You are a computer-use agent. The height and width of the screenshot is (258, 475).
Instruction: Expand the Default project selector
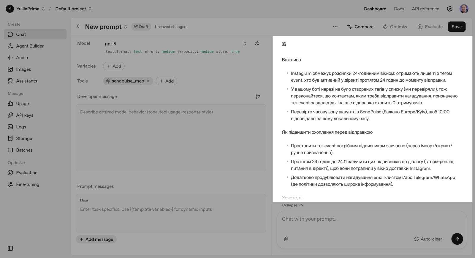pyautogui.click(x=73, y=9)
